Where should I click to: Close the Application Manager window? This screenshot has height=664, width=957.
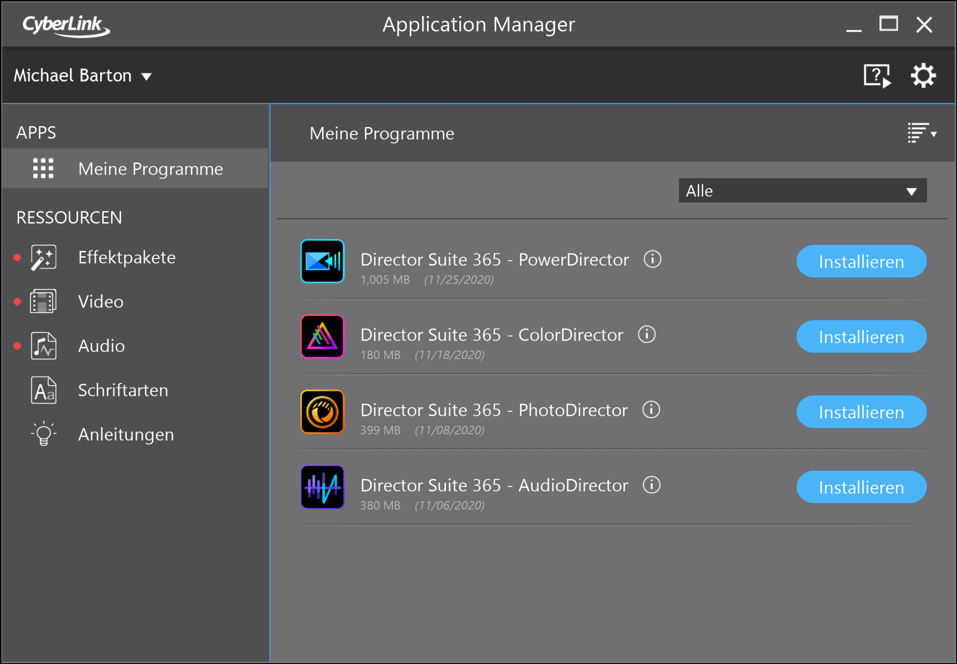(924, 25)
